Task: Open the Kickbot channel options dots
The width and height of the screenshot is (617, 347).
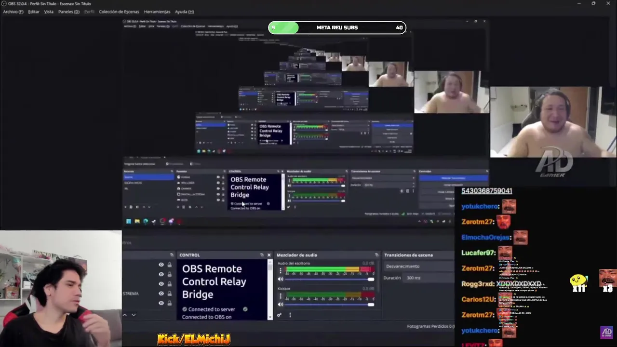Action: click(x=281, y=296)
